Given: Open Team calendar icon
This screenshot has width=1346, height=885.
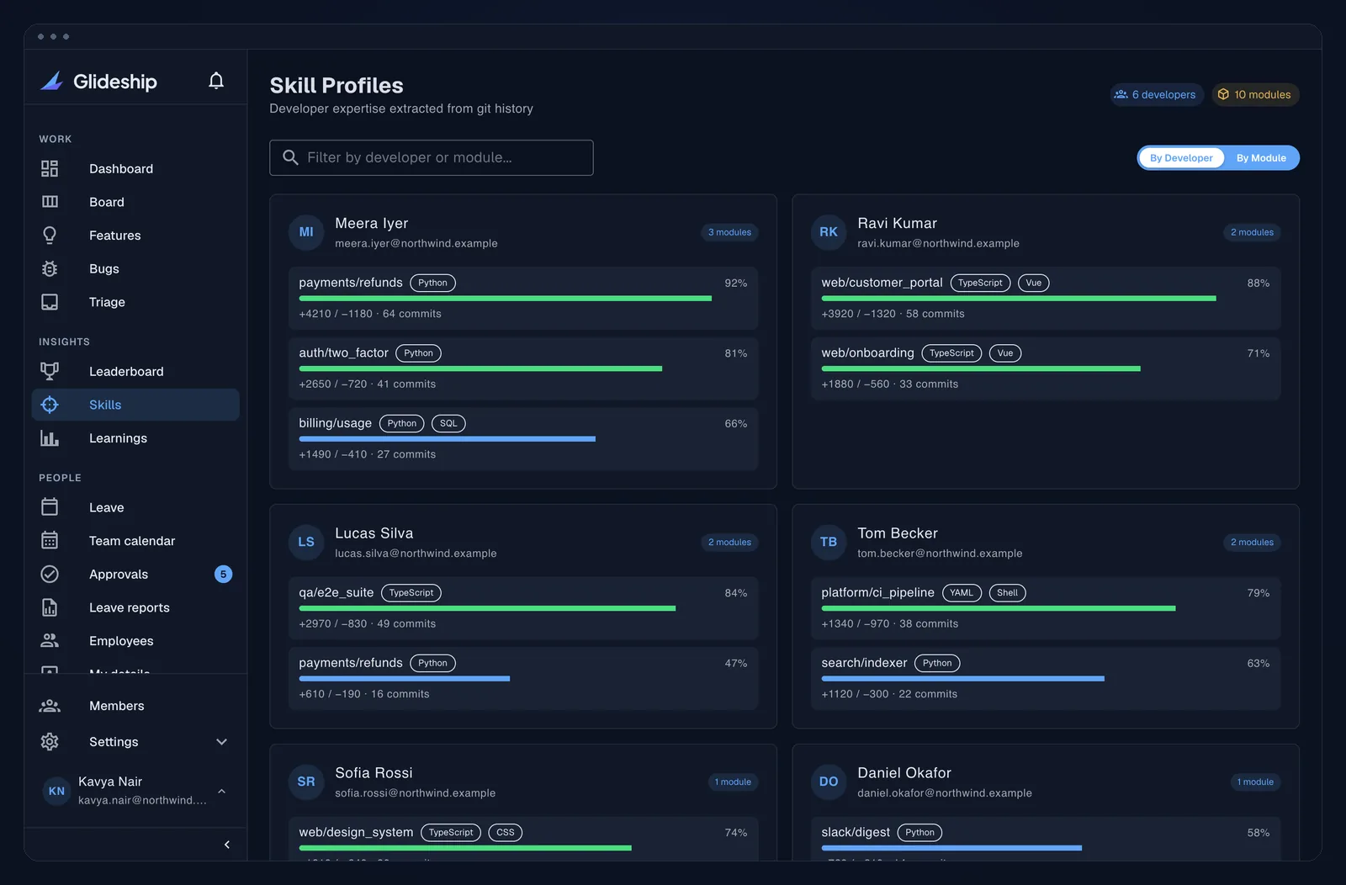Looking at the screenshot, I should [x=50, y=541].
